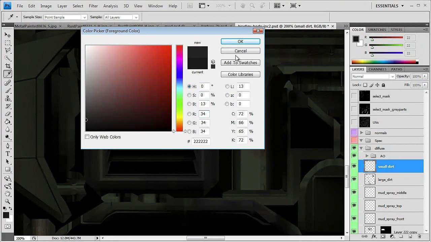The width and height of the screenshot is (431, 242).
Task: Expand the AO layer group
Action: 367,156
